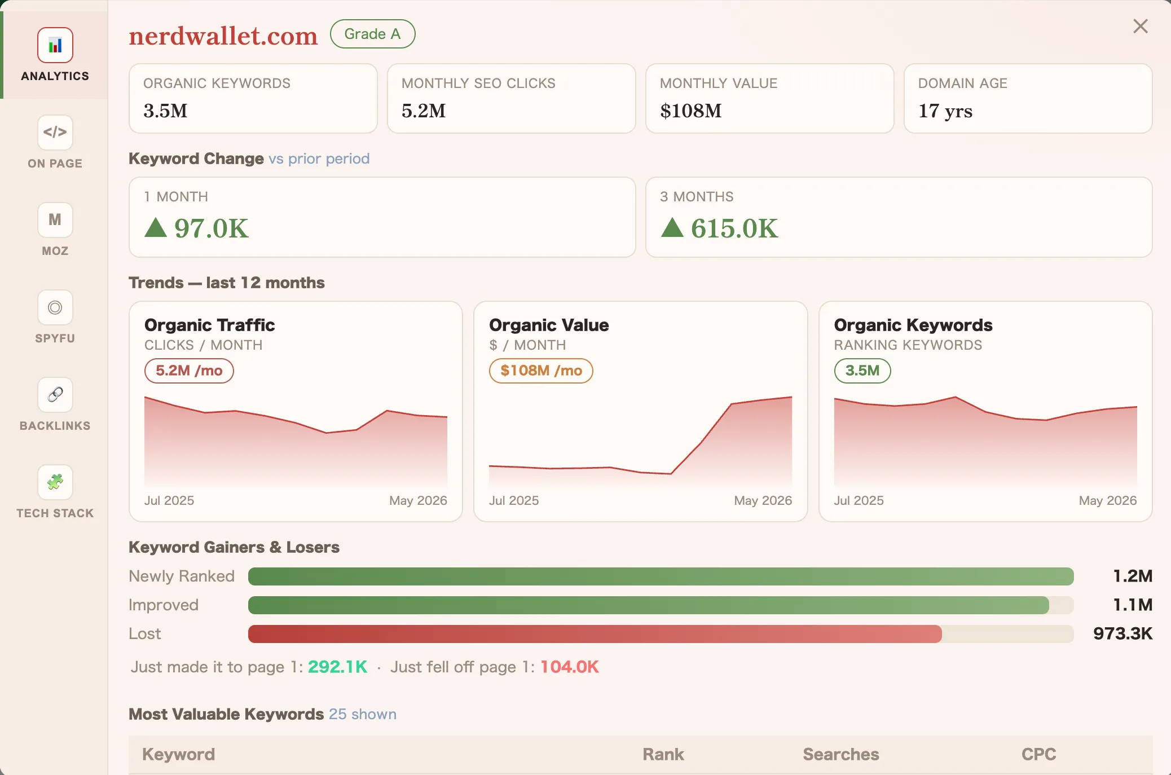The width and height of the screenshot is (1171, 775).
Task: Click the 104.0K fell off page 1 figure
Action: pos(570,667)
